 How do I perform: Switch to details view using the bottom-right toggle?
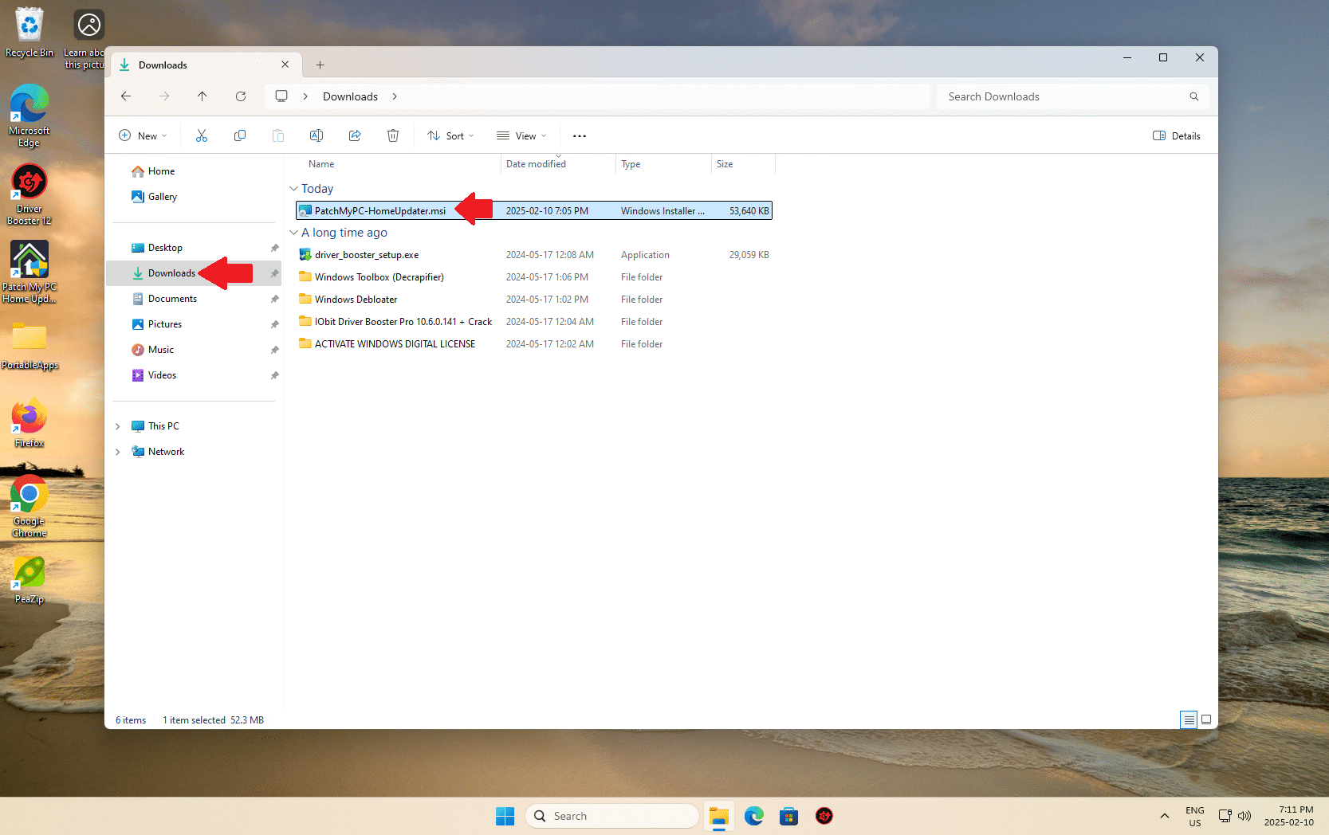tap(1188, 719)
